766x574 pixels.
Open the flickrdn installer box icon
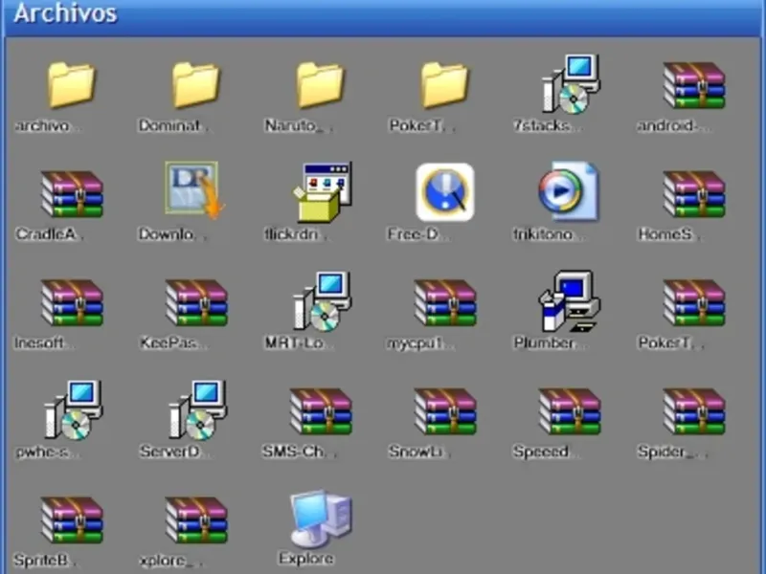tap(322, 192)
